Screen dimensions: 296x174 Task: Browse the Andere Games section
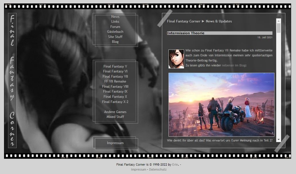click(x=115, y=112)
